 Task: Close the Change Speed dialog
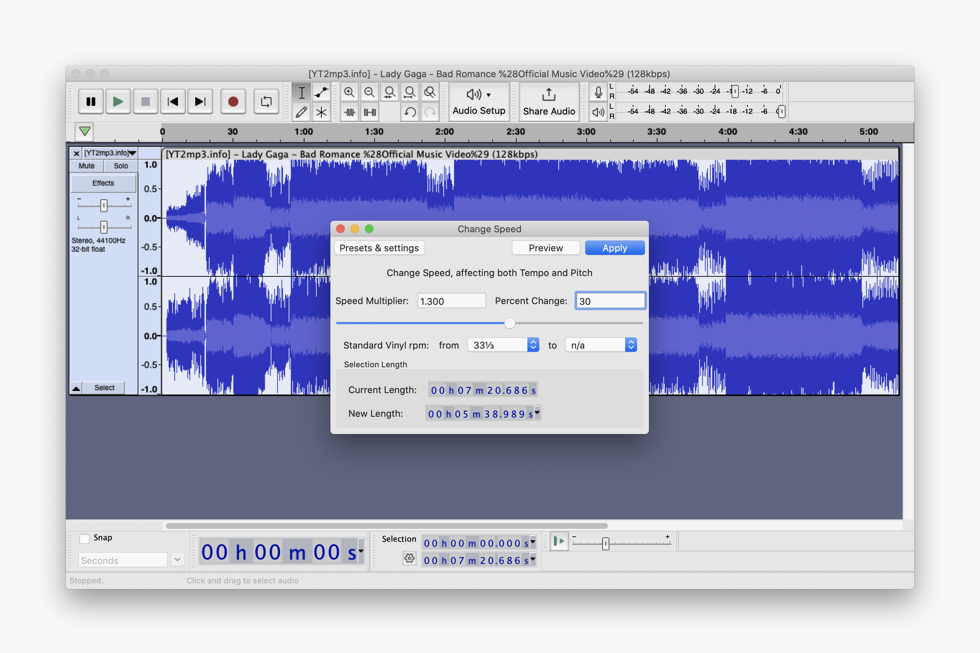click(x=340, y=229)
